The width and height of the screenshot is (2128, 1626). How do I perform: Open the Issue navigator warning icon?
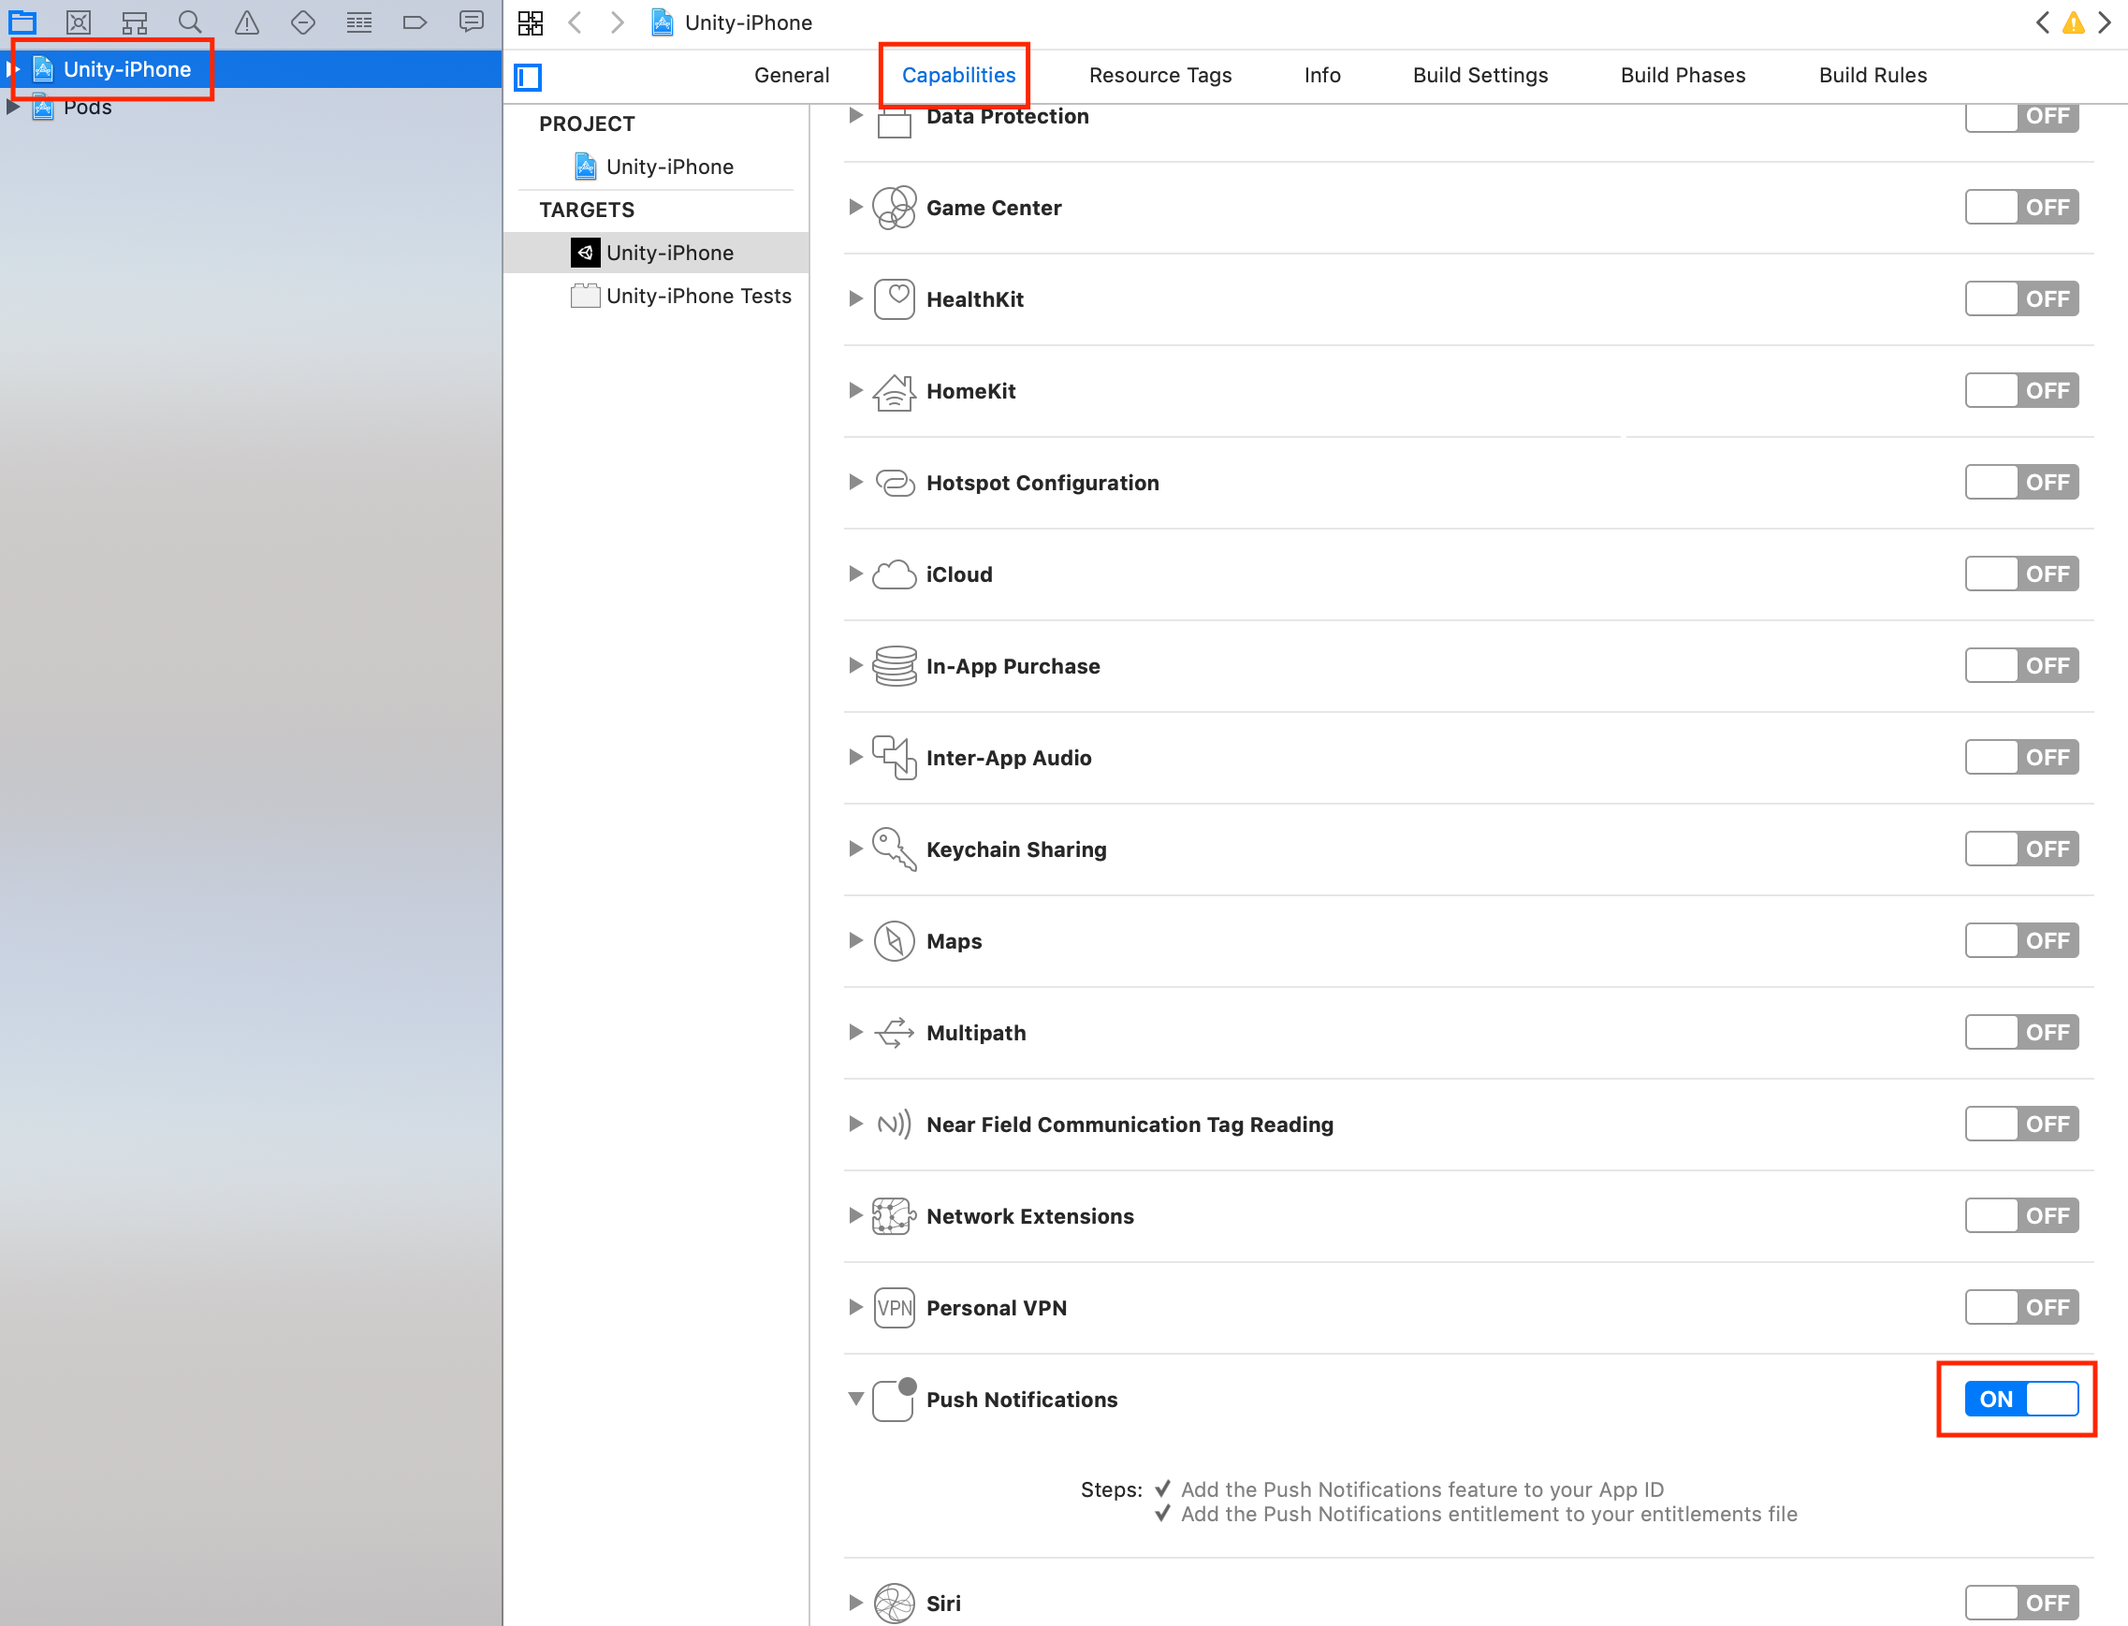pyautogui.click(x=247, y=22)
